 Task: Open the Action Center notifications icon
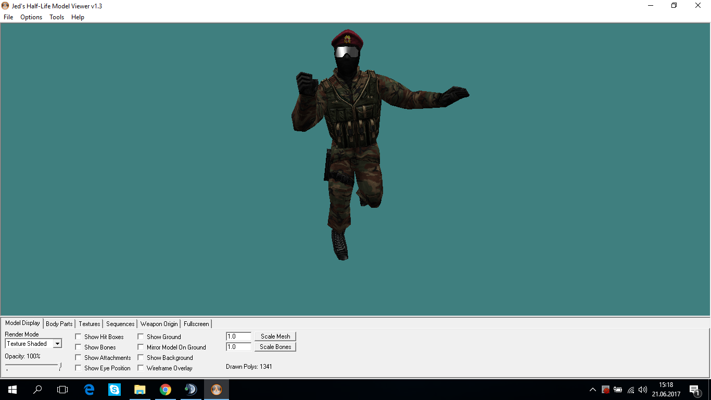click(x=694, y=390)
